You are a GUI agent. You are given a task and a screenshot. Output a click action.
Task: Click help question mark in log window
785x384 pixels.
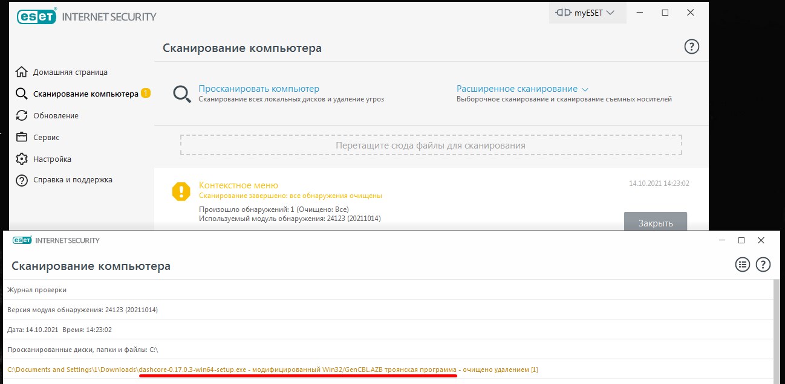click(763, 264)
